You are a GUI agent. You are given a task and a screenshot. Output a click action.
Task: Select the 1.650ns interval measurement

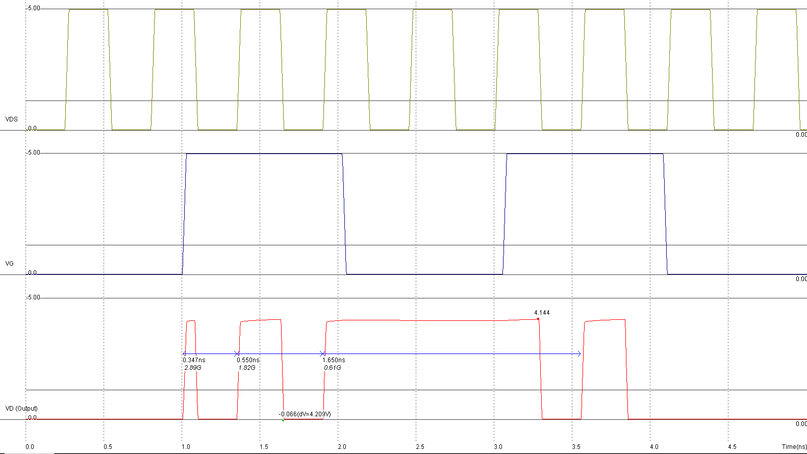(x=334, y=360)
